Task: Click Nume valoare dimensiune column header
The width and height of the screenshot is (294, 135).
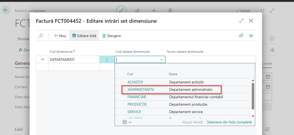Action: pos(185,51)
